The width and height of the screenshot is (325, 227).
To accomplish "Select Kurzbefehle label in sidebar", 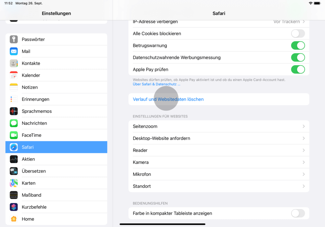I will coord(34,207).
